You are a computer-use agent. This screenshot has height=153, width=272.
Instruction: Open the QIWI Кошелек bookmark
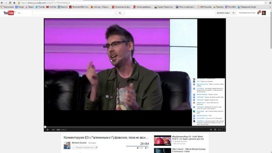pyautogui.click(x=204, y=7)
